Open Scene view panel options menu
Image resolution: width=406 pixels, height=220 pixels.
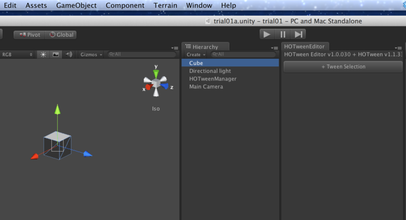coord(175,48)
